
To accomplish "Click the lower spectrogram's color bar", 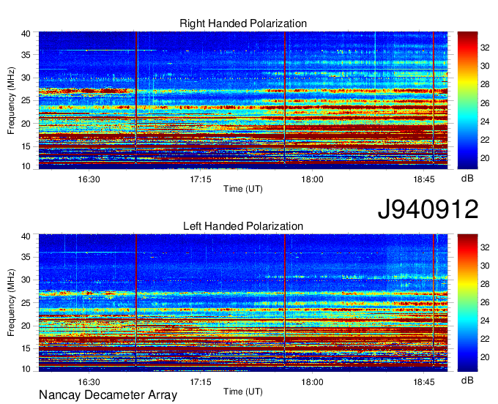I will pos(467,303).
